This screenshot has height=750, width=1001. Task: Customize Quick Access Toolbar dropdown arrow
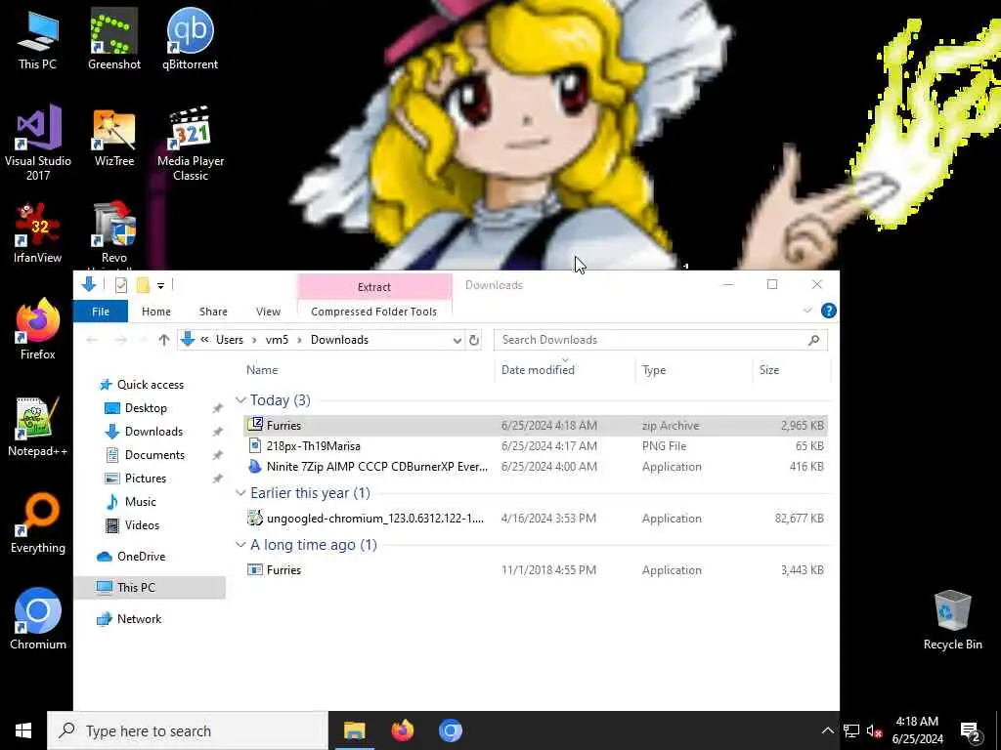coord(161,286)
